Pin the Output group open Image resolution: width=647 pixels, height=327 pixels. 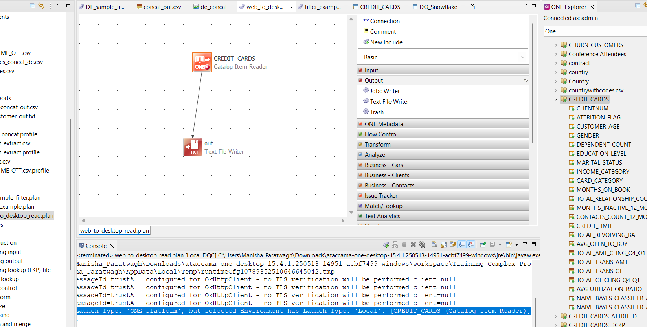tap(526, 80)
